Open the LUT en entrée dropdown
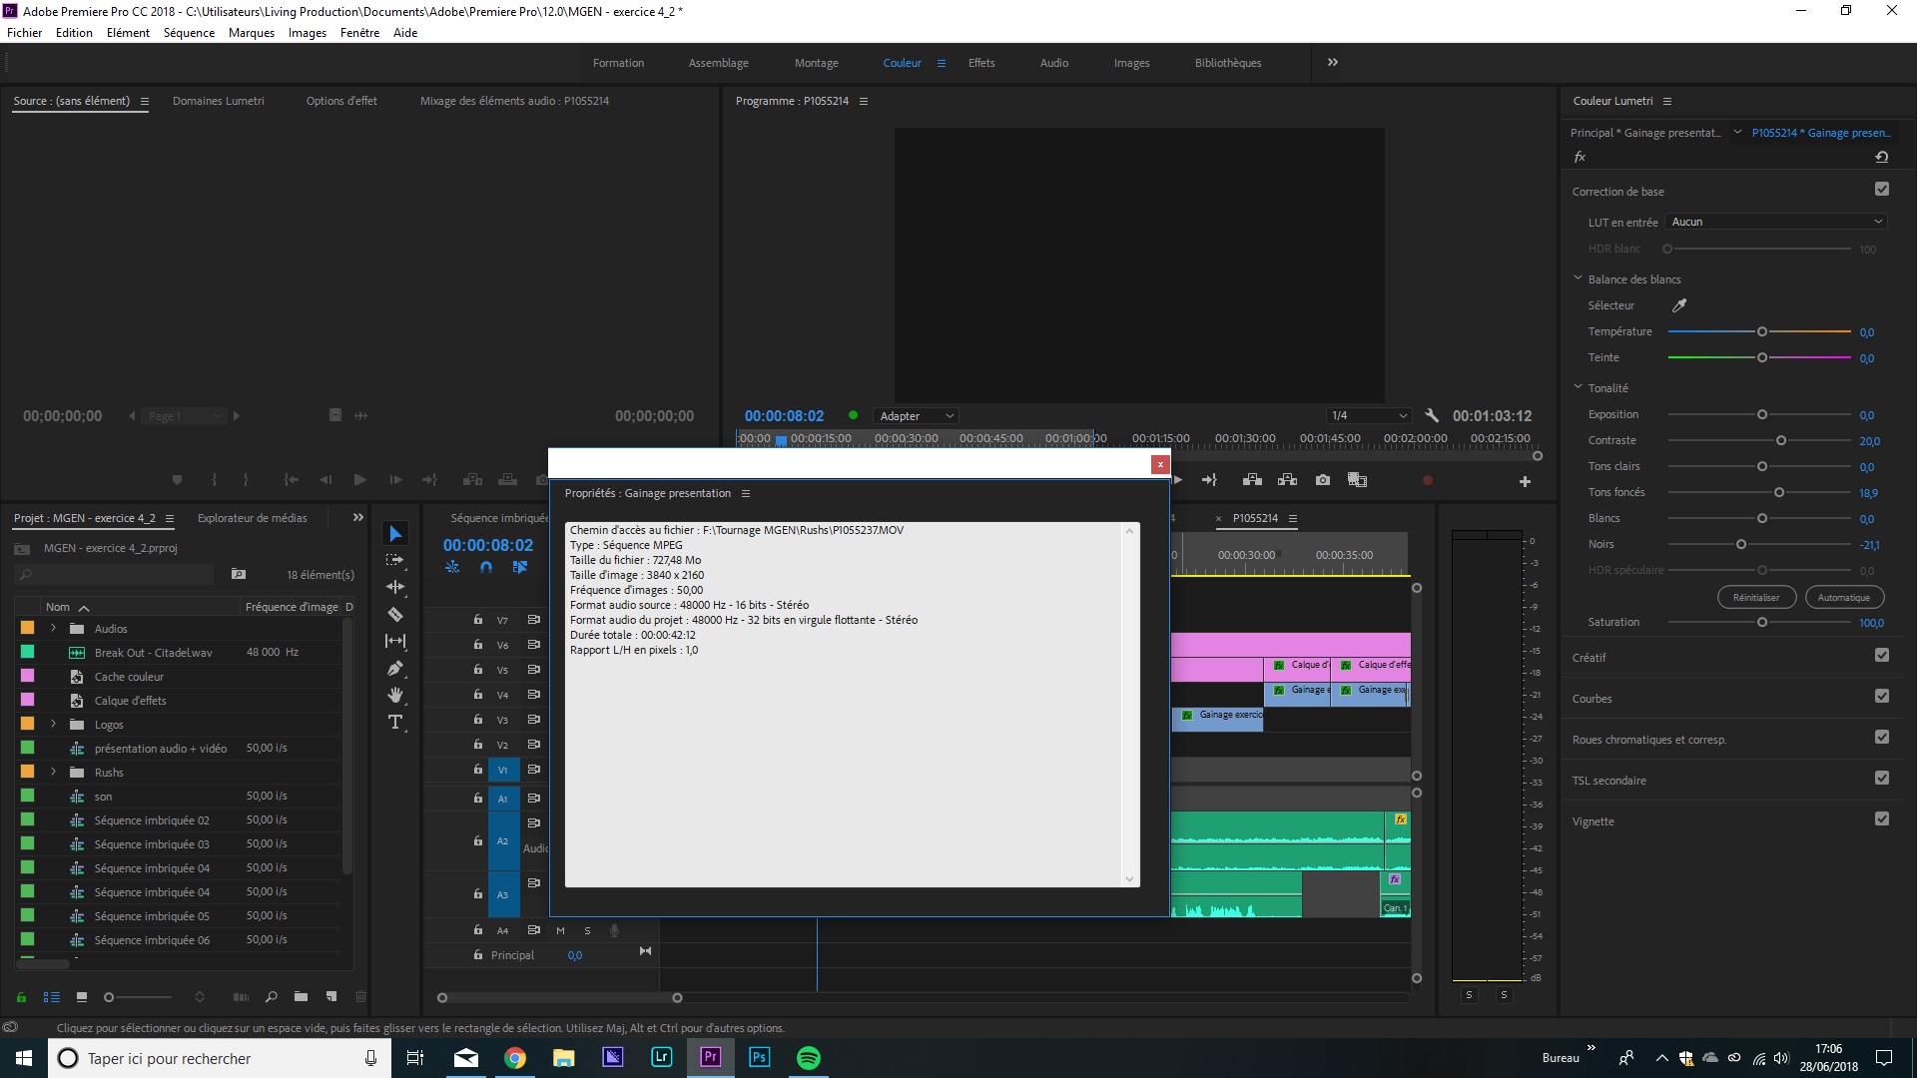Screen dimensions: 1917x1078 point(1777,222)
